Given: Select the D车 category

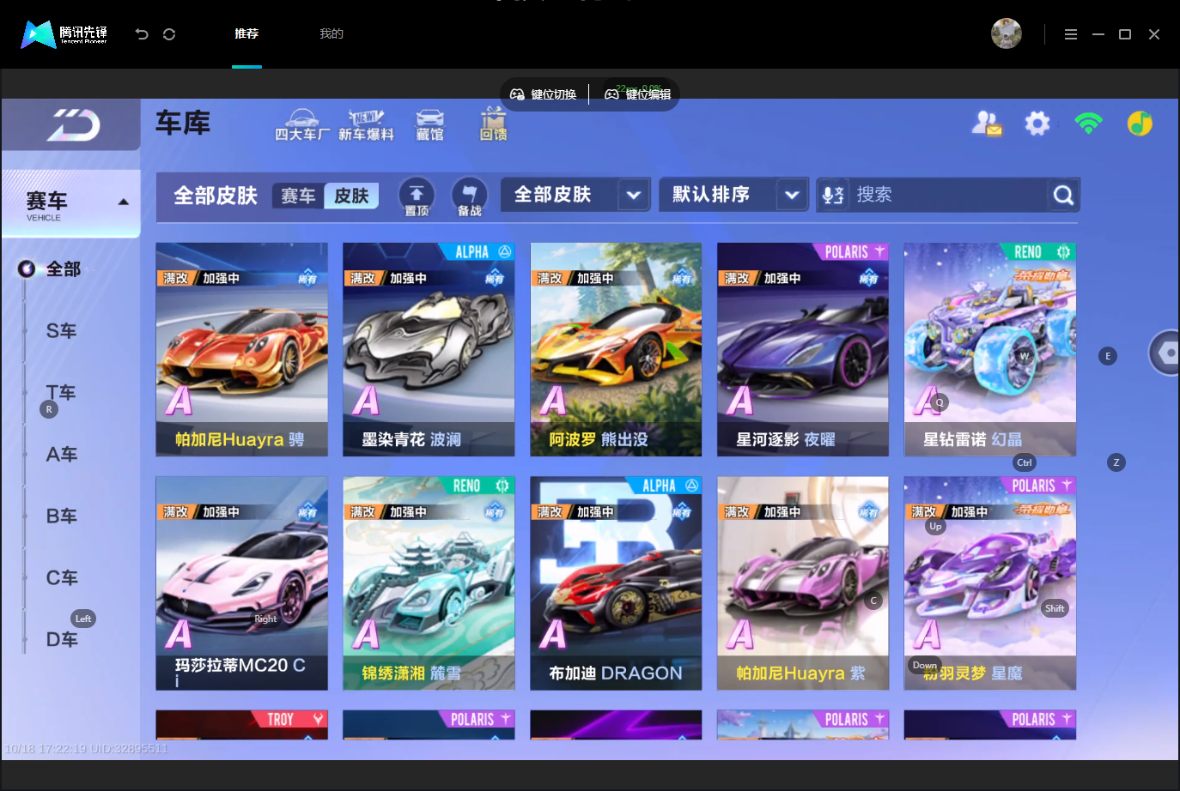Looking at the screenshot, I should click(62, 640).
